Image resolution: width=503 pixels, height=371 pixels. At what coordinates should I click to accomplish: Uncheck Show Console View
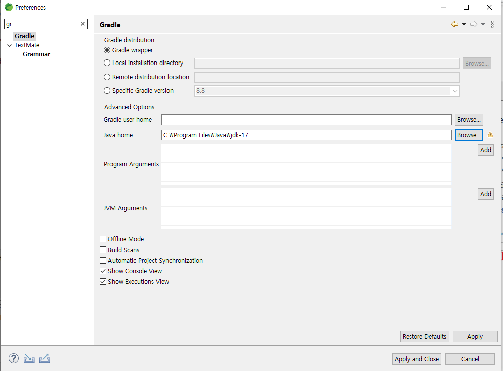pyautogui.click(x=103, y=271)
